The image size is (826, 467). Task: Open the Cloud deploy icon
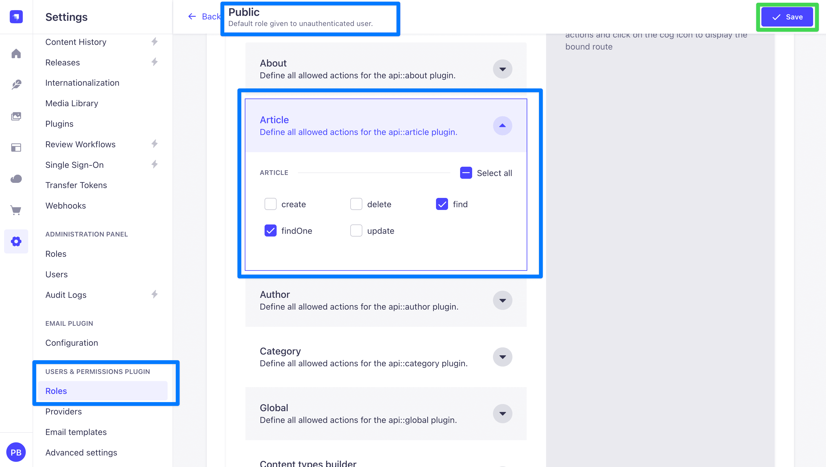(16, 179)
